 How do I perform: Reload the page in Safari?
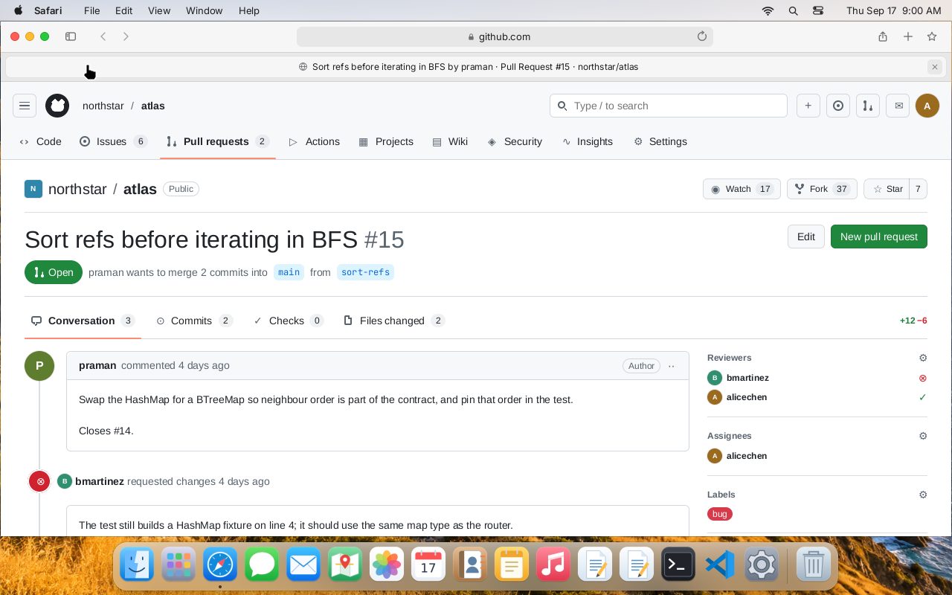click(x=701, y=36)
